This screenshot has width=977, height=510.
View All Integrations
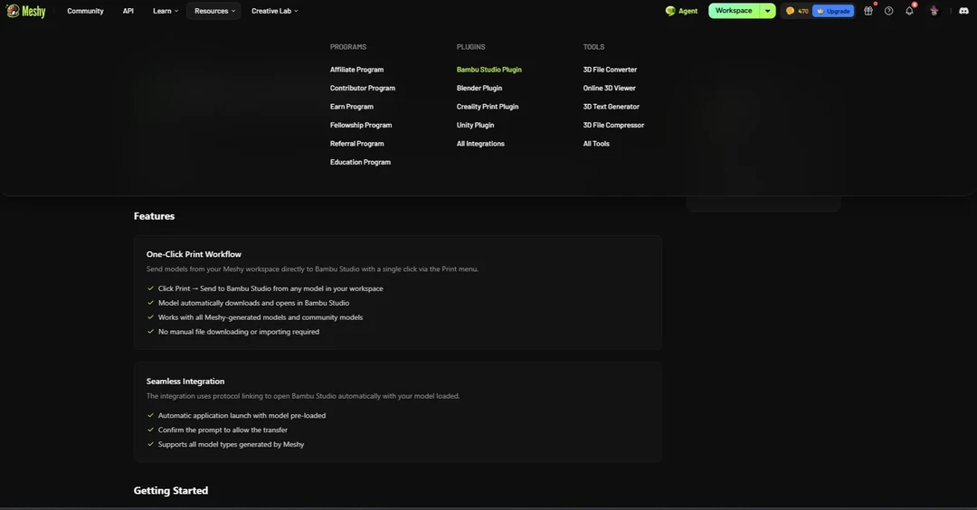pos(480,143)
